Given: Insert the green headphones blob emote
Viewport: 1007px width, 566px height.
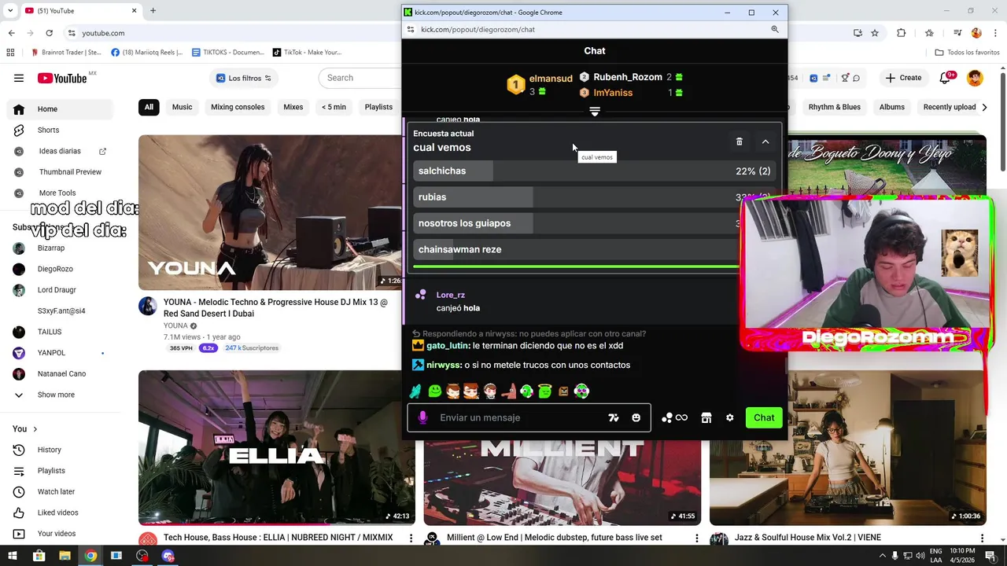Looking at the screenshot, I should 581,391.
